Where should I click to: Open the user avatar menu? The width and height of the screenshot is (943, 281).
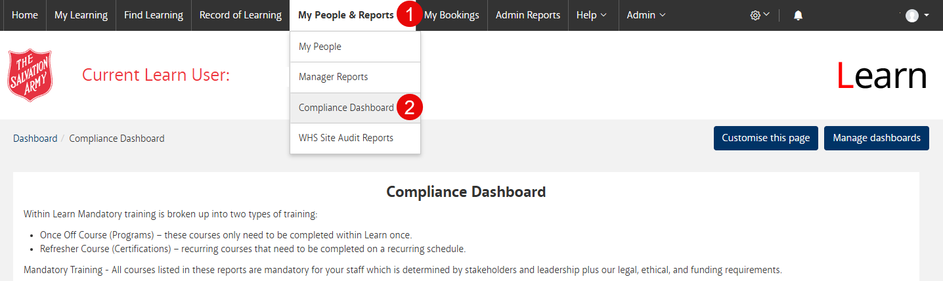(x=911, y=16)
